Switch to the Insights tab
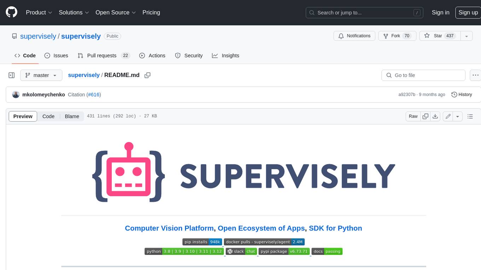Image resolution: width=481 pixels, height=270 pixels. [x=225, y=55]
